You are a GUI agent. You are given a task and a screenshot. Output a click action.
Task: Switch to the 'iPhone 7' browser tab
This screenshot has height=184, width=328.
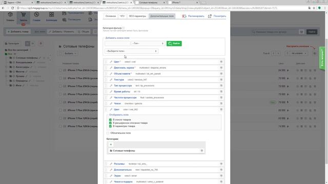click(x=183, y=3)
